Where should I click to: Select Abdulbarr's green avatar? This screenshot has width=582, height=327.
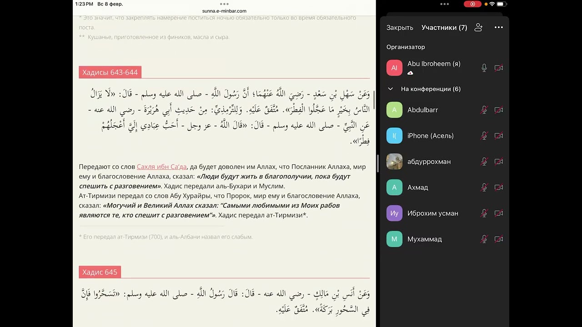pyautogui.click(x=394, y=110)
